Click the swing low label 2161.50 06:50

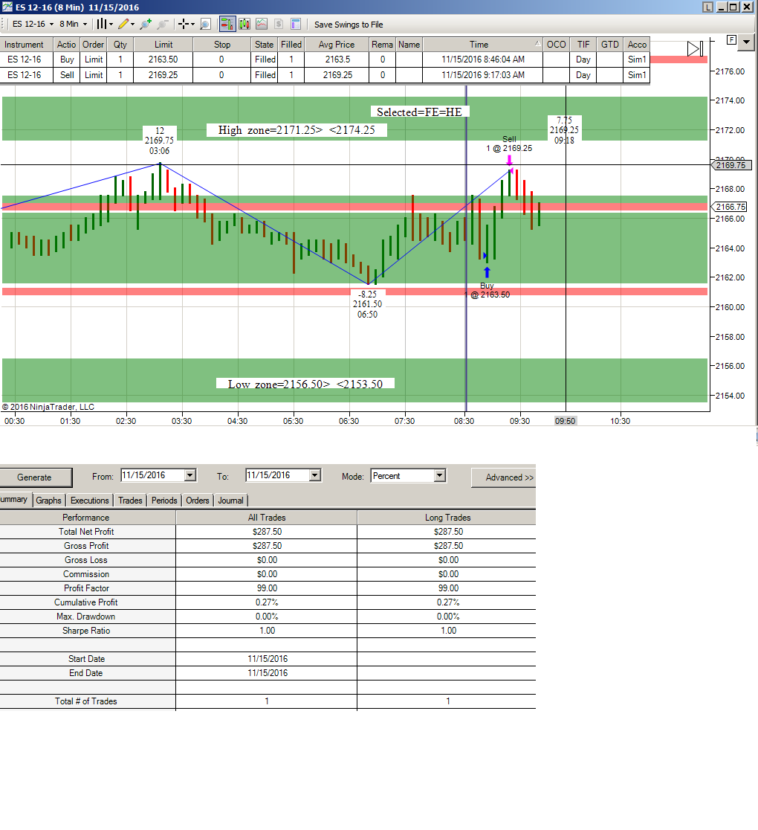(x=368, y=304)
